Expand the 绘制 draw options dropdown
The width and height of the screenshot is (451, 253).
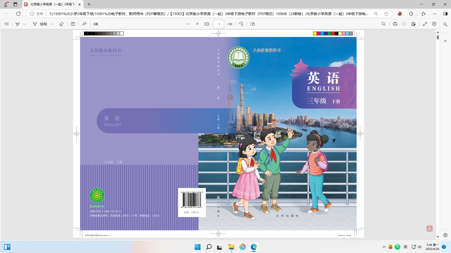tap(52, 24)
